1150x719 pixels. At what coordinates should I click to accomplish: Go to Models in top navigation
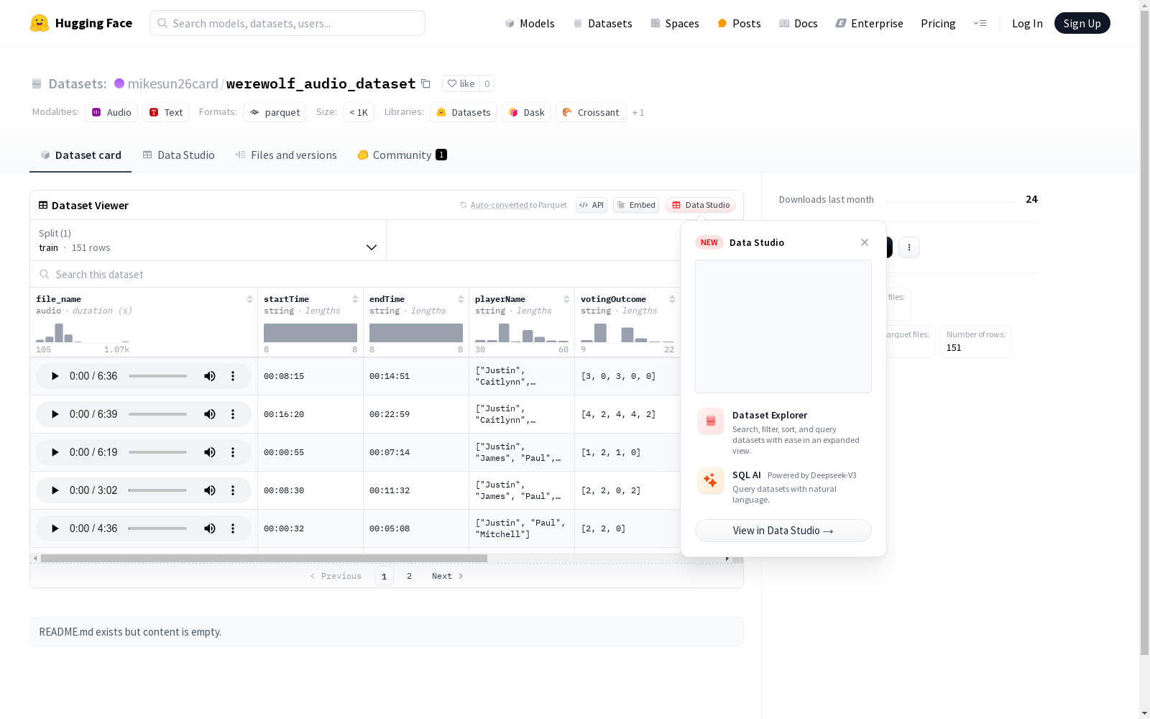pyautogui.click(x=530, y=23)
